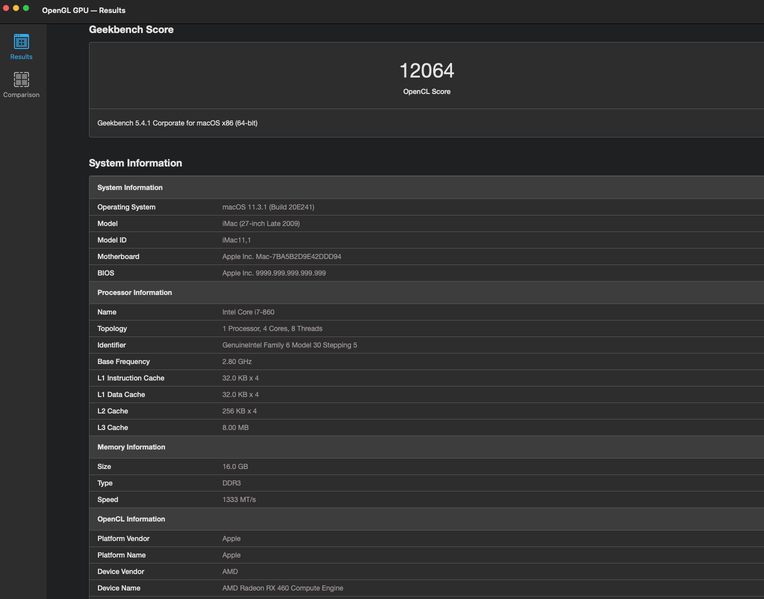The image size is (764, 599).
Task: Select the Geekbench 5.4.1 Corporate version text
Action: pos(177,123)
